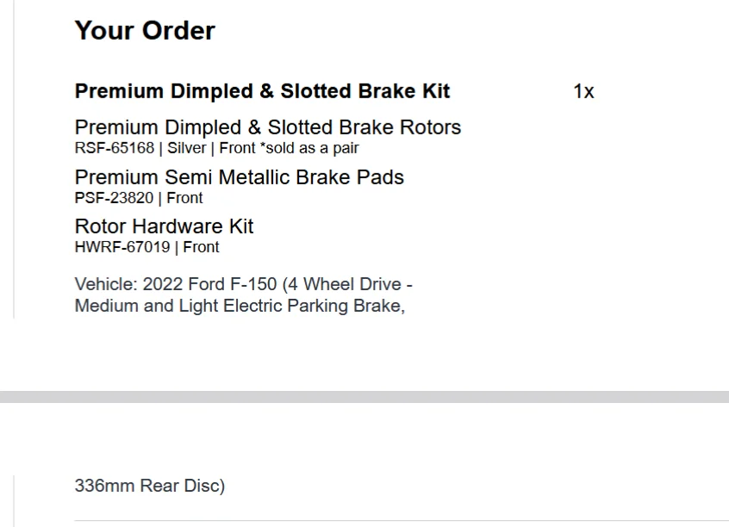Viewport: 729px width, 527px height.
Task: Click the Front label beside PSF-23820
Action: click(184, 198)
